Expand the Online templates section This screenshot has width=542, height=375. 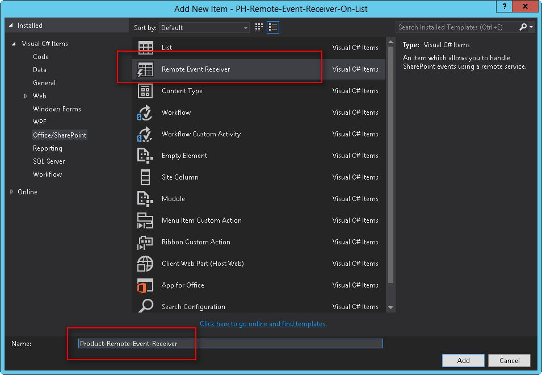pyautogui.click(x=12, y=192)
